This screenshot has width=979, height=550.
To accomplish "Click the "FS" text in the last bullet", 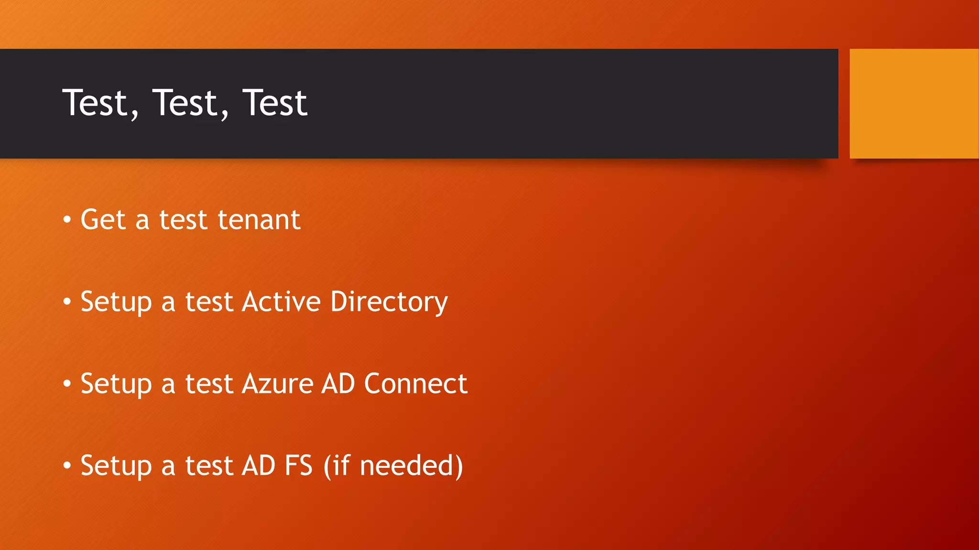I will pyautogui.click(x=298, y=466).
